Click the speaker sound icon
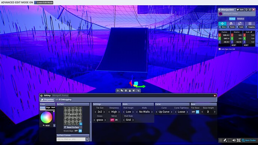 pos(234,140)
